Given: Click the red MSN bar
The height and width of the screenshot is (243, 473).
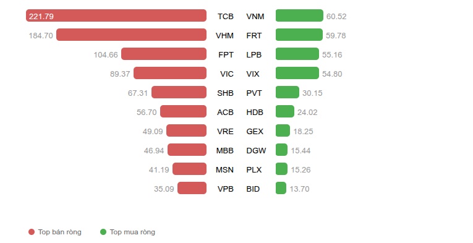Looking at the screenshot, I should pos(189,169).
